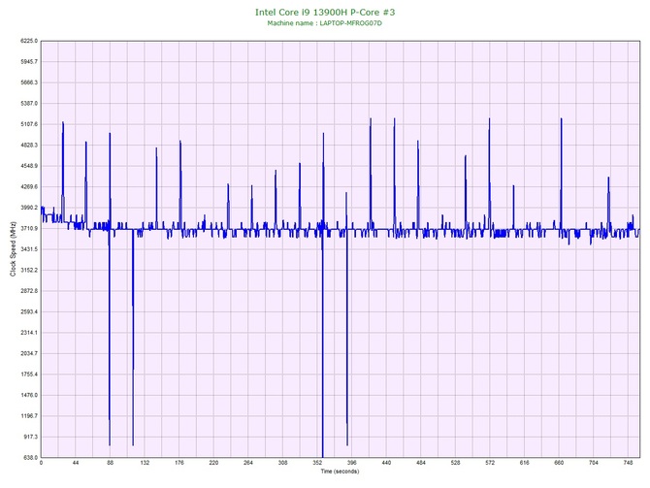Click the 3152.2 y-axis value
Image resolution: width=650 pixels, height=488 pixels.
coord(29,271)
